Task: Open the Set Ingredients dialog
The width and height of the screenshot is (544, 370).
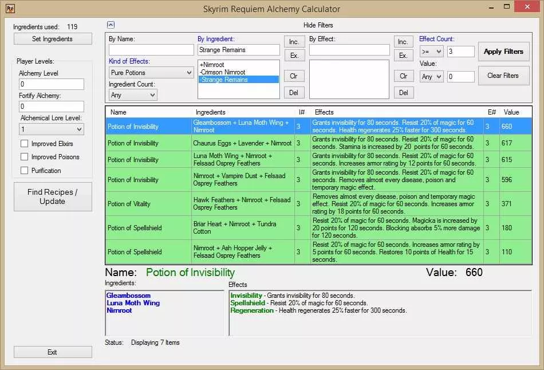Action: 53,39
